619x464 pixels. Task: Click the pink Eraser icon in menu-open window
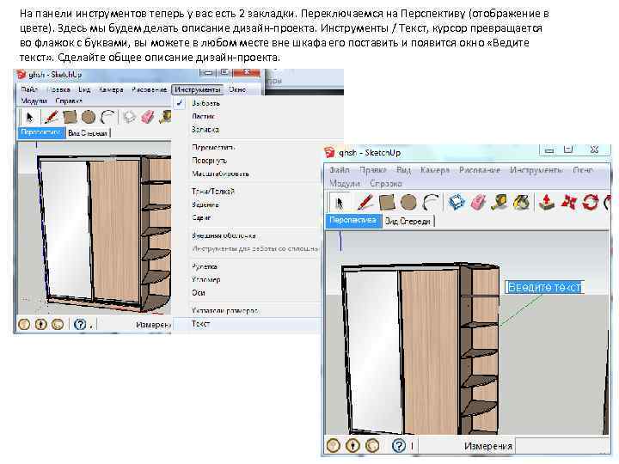147,117
